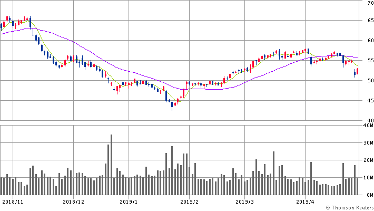This screenshot has height=211, width=374.
Task: Click the 55 price axis label
Action: click(x=370, y=61)
